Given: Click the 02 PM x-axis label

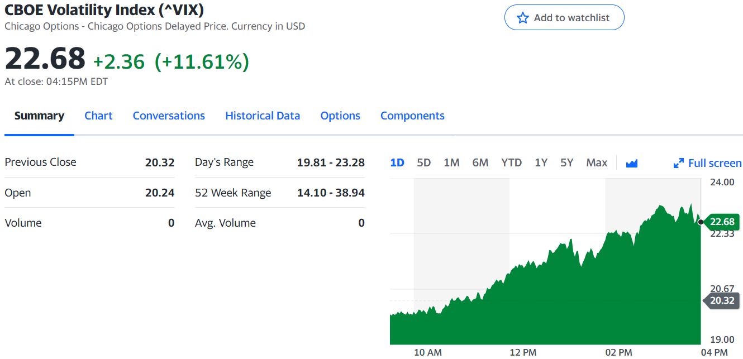Looking at the screenshot, I should tap(618, 352).
